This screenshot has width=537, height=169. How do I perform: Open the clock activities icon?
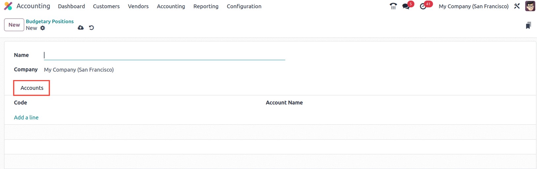[x=423, y=6]
